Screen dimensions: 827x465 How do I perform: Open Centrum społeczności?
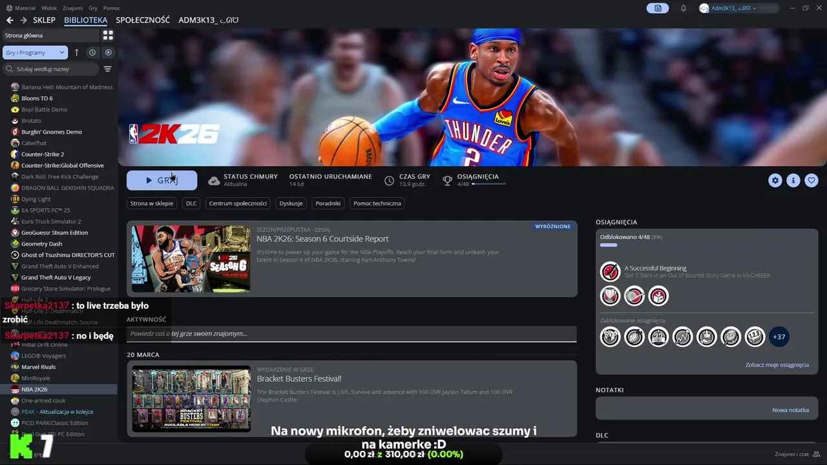tap(238, 203)
